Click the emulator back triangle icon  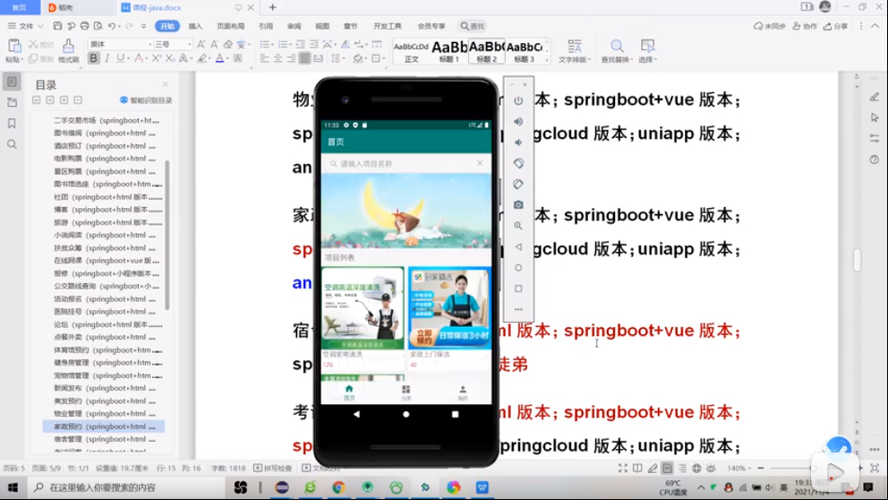coord(518,246)
